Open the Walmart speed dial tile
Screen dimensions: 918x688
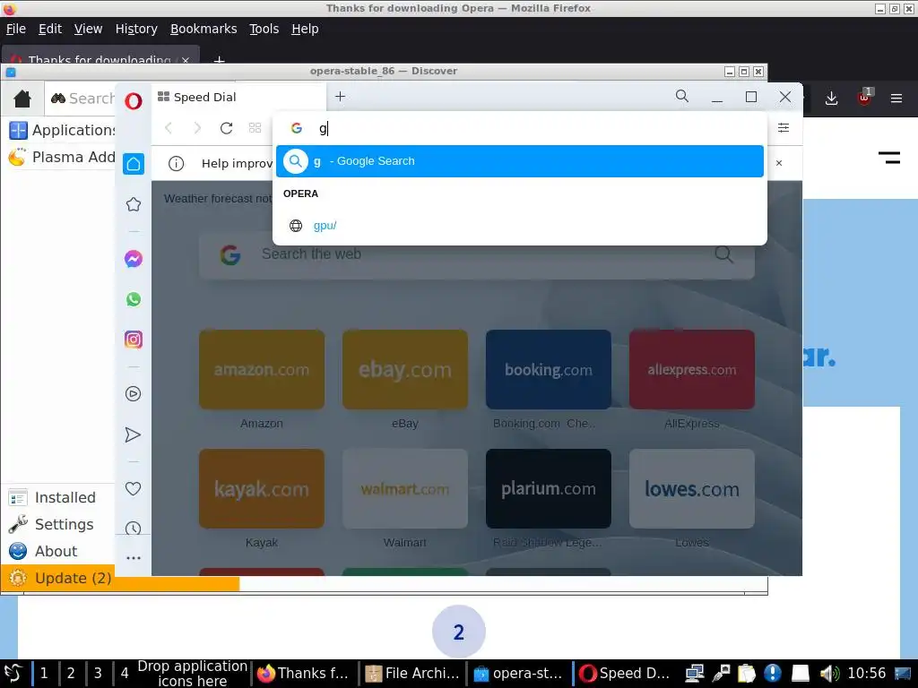405,489
